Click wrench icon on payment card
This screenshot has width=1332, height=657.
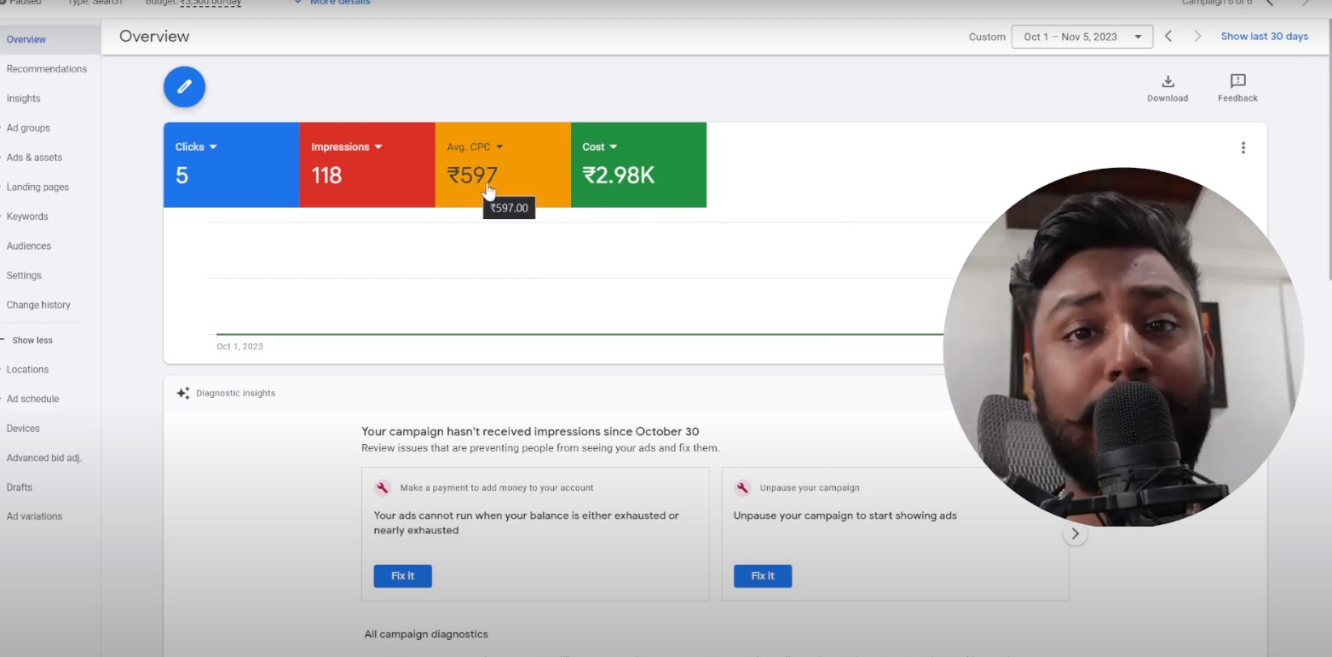coord(383,487)
